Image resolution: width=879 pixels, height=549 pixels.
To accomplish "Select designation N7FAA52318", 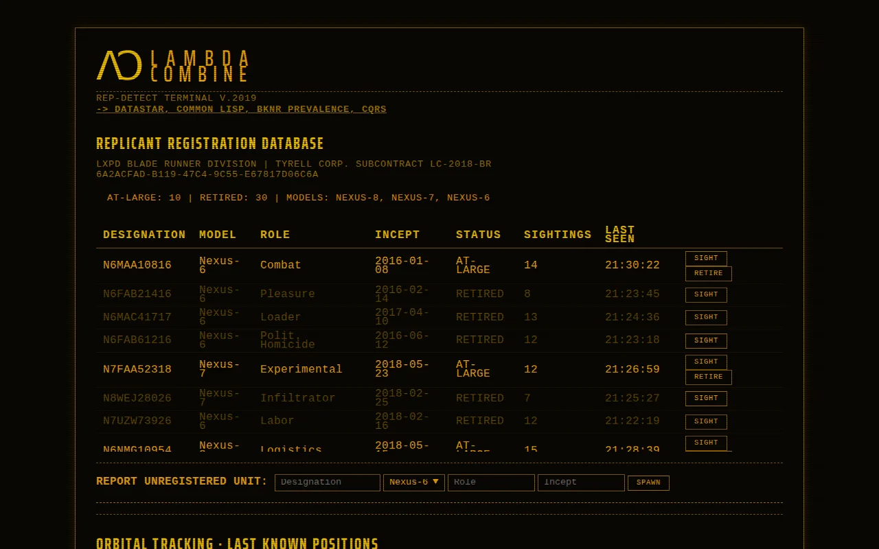I will [137, 369].
